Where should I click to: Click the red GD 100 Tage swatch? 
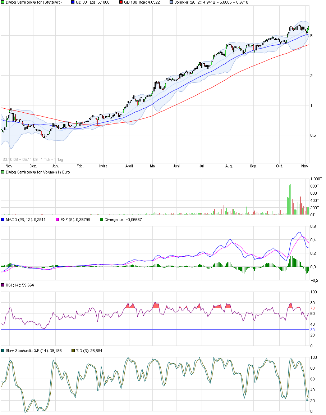pos(121,2)
